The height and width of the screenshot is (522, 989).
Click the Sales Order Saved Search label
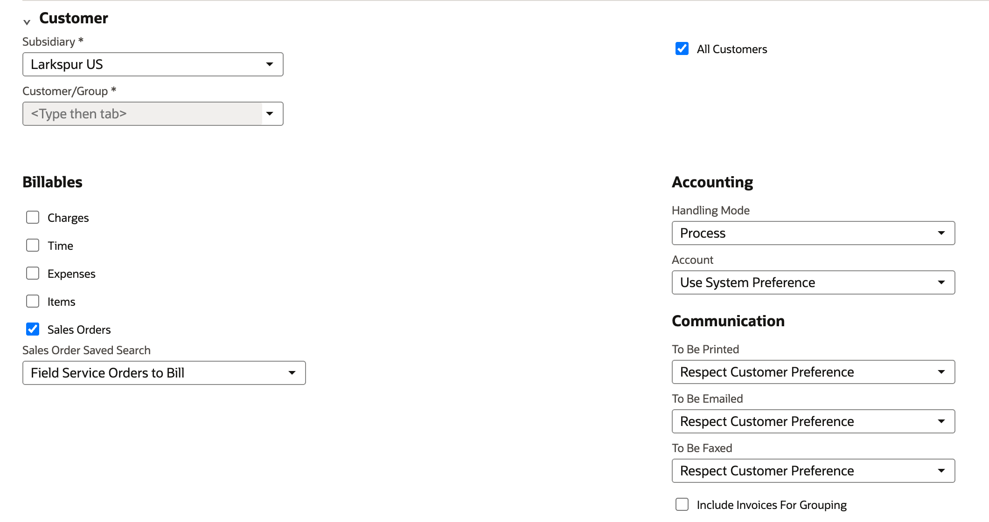[x=86, y=350]
